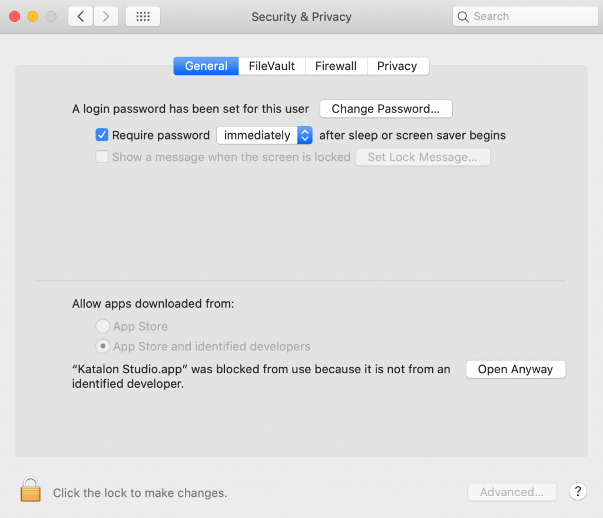Screen dimensions: 603x518
Task: Focus the Search input field
Action: (x=525, y=16)
